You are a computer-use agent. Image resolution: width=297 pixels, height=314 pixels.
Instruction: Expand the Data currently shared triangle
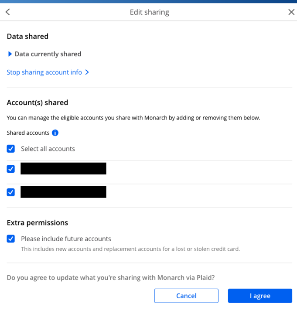click(10, 54)
